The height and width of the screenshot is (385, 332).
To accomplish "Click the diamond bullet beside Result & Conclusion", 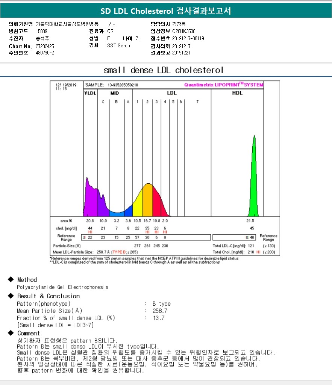I will pos(11,296).
